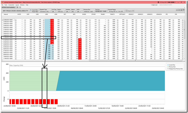Viewport: 188px width, 113px height.
Task: Open the Dispatch Type dropdown
Action: click(45, 12)
